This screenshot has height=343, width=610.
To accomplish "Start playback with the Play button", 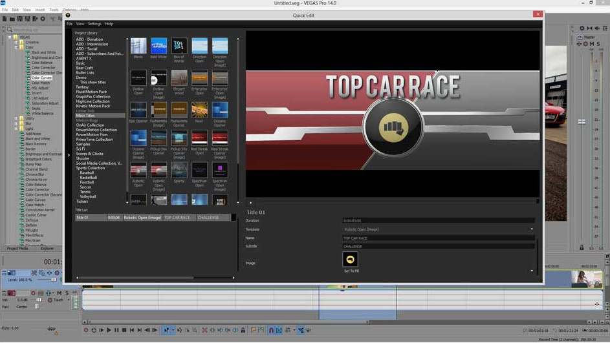I will 109,330.
